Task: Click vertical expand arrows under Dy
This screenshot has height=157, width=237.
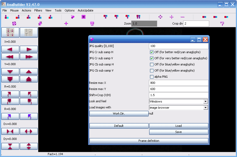Action: (29, 146)
